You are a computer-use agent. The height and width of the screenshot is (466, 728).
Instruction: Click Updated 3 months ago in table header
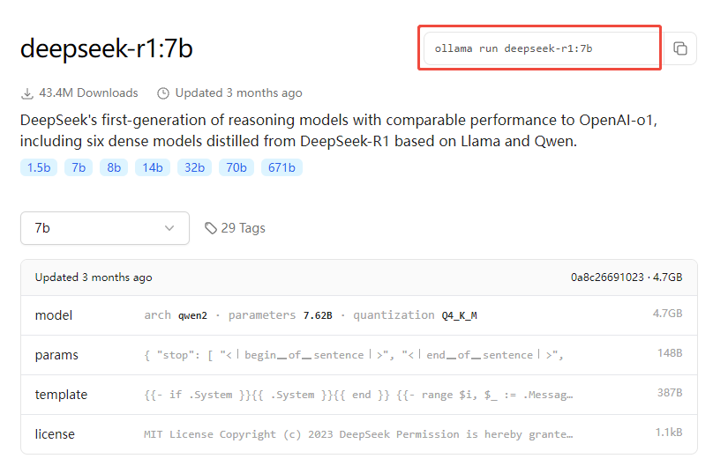tap(94, 277)
